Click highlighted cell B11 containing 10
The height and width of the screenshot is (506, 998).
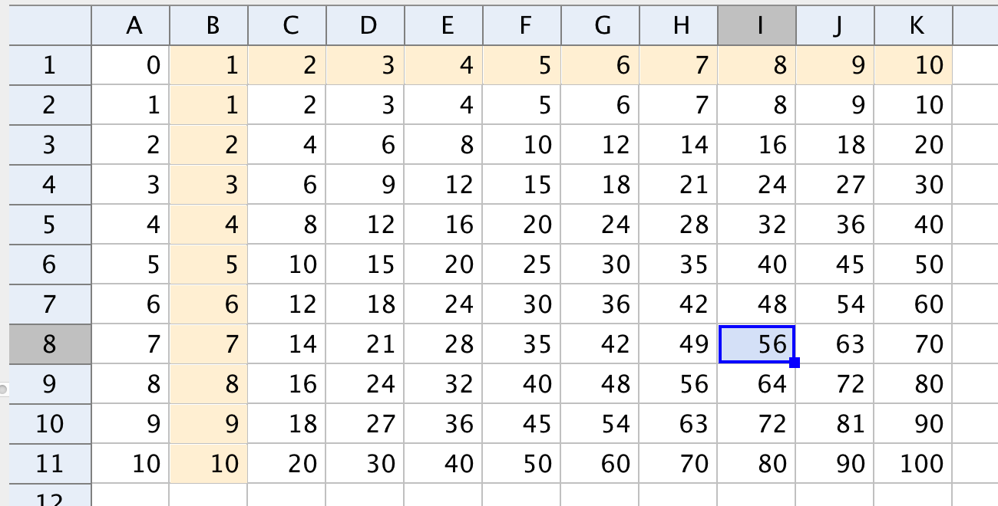click(x=209, y=464)
